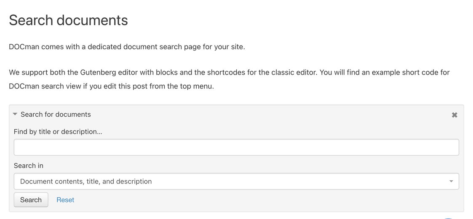Click 'DOCman search view' sentence line
This screenshot has width=473, height=219.
tap(111, 86)
